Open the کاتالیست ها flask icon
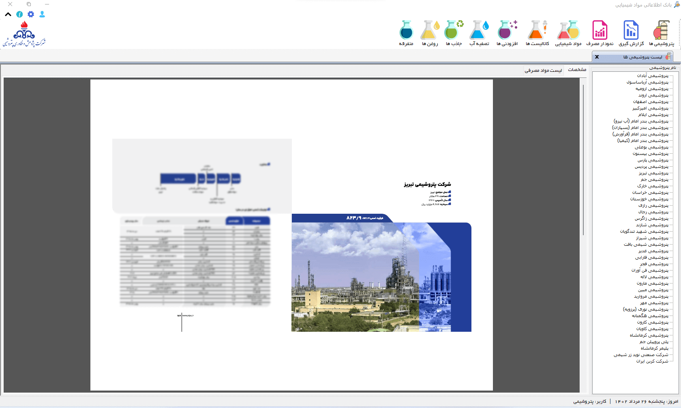 (538, 33)
